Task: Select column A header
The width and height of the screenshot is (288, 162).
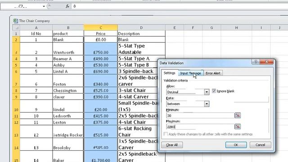Action: [36, 27]
